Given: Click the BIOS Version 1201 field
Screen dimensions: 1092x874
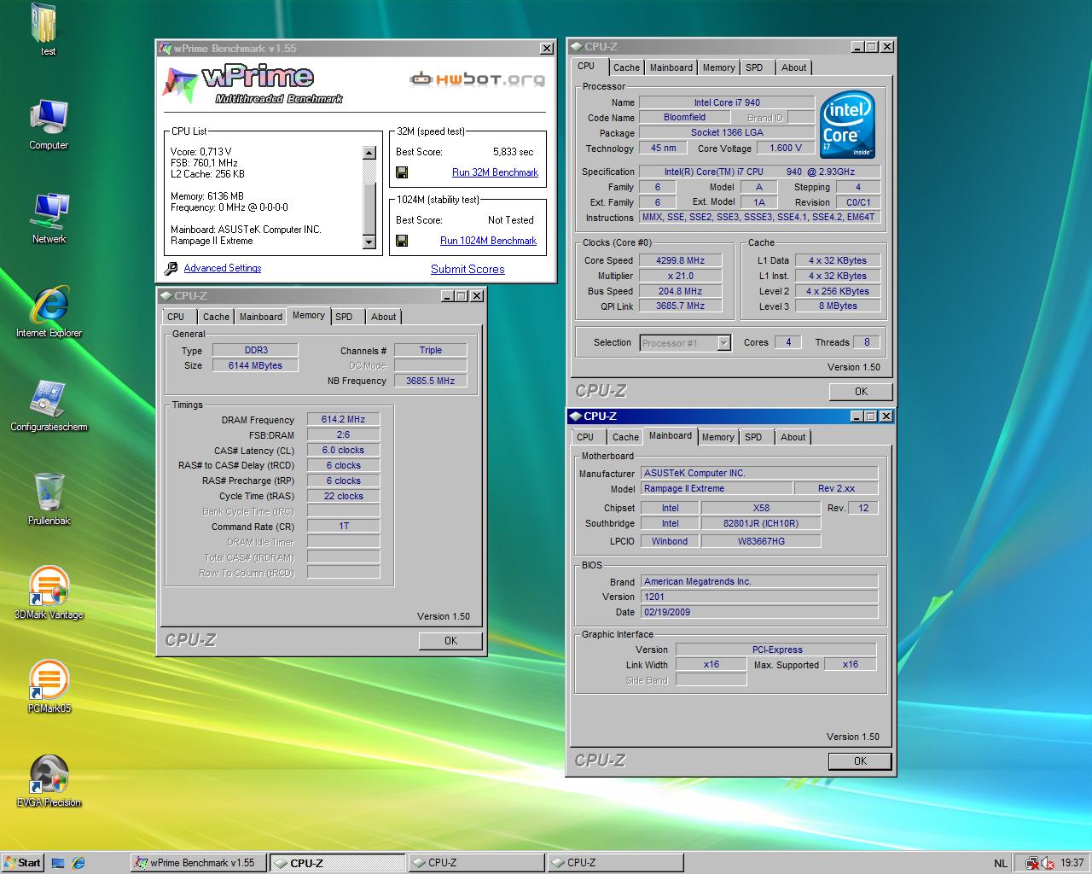Looking at the screenshot, I should point(758,597).
